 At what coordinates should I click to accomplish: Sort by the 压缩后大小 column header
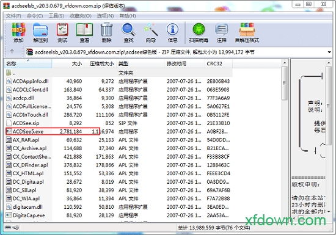[100, 63]
